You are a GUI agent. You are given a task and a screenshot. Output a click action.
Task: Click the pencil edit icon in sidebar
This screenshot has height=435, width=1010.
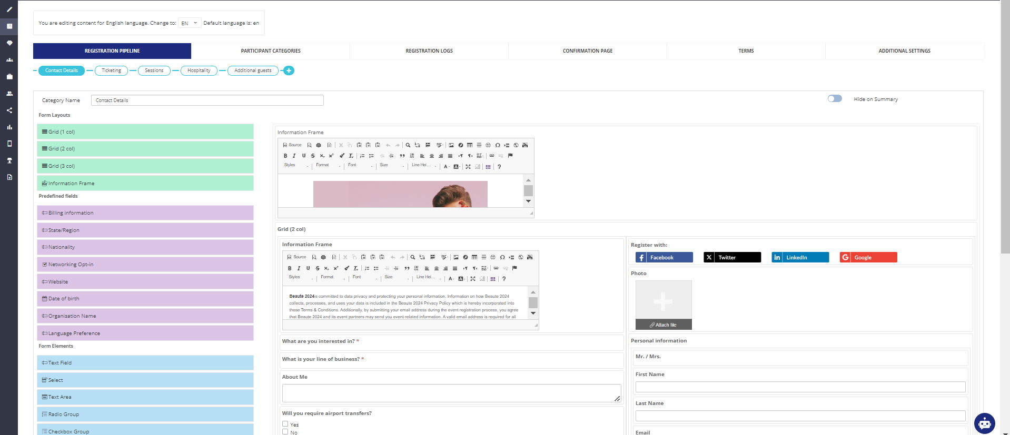pos(9,9)
